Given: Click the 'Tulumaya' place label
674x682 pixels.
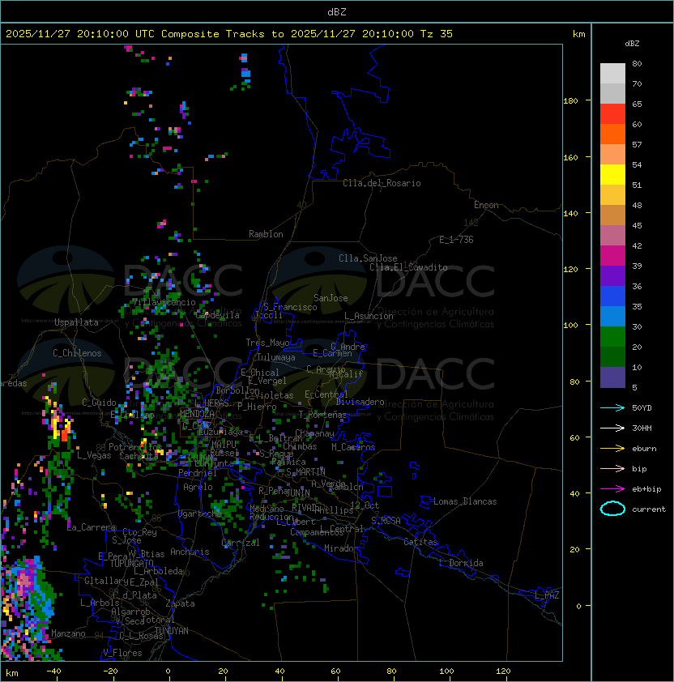Looking at the screenshot, I should (276, 357).
